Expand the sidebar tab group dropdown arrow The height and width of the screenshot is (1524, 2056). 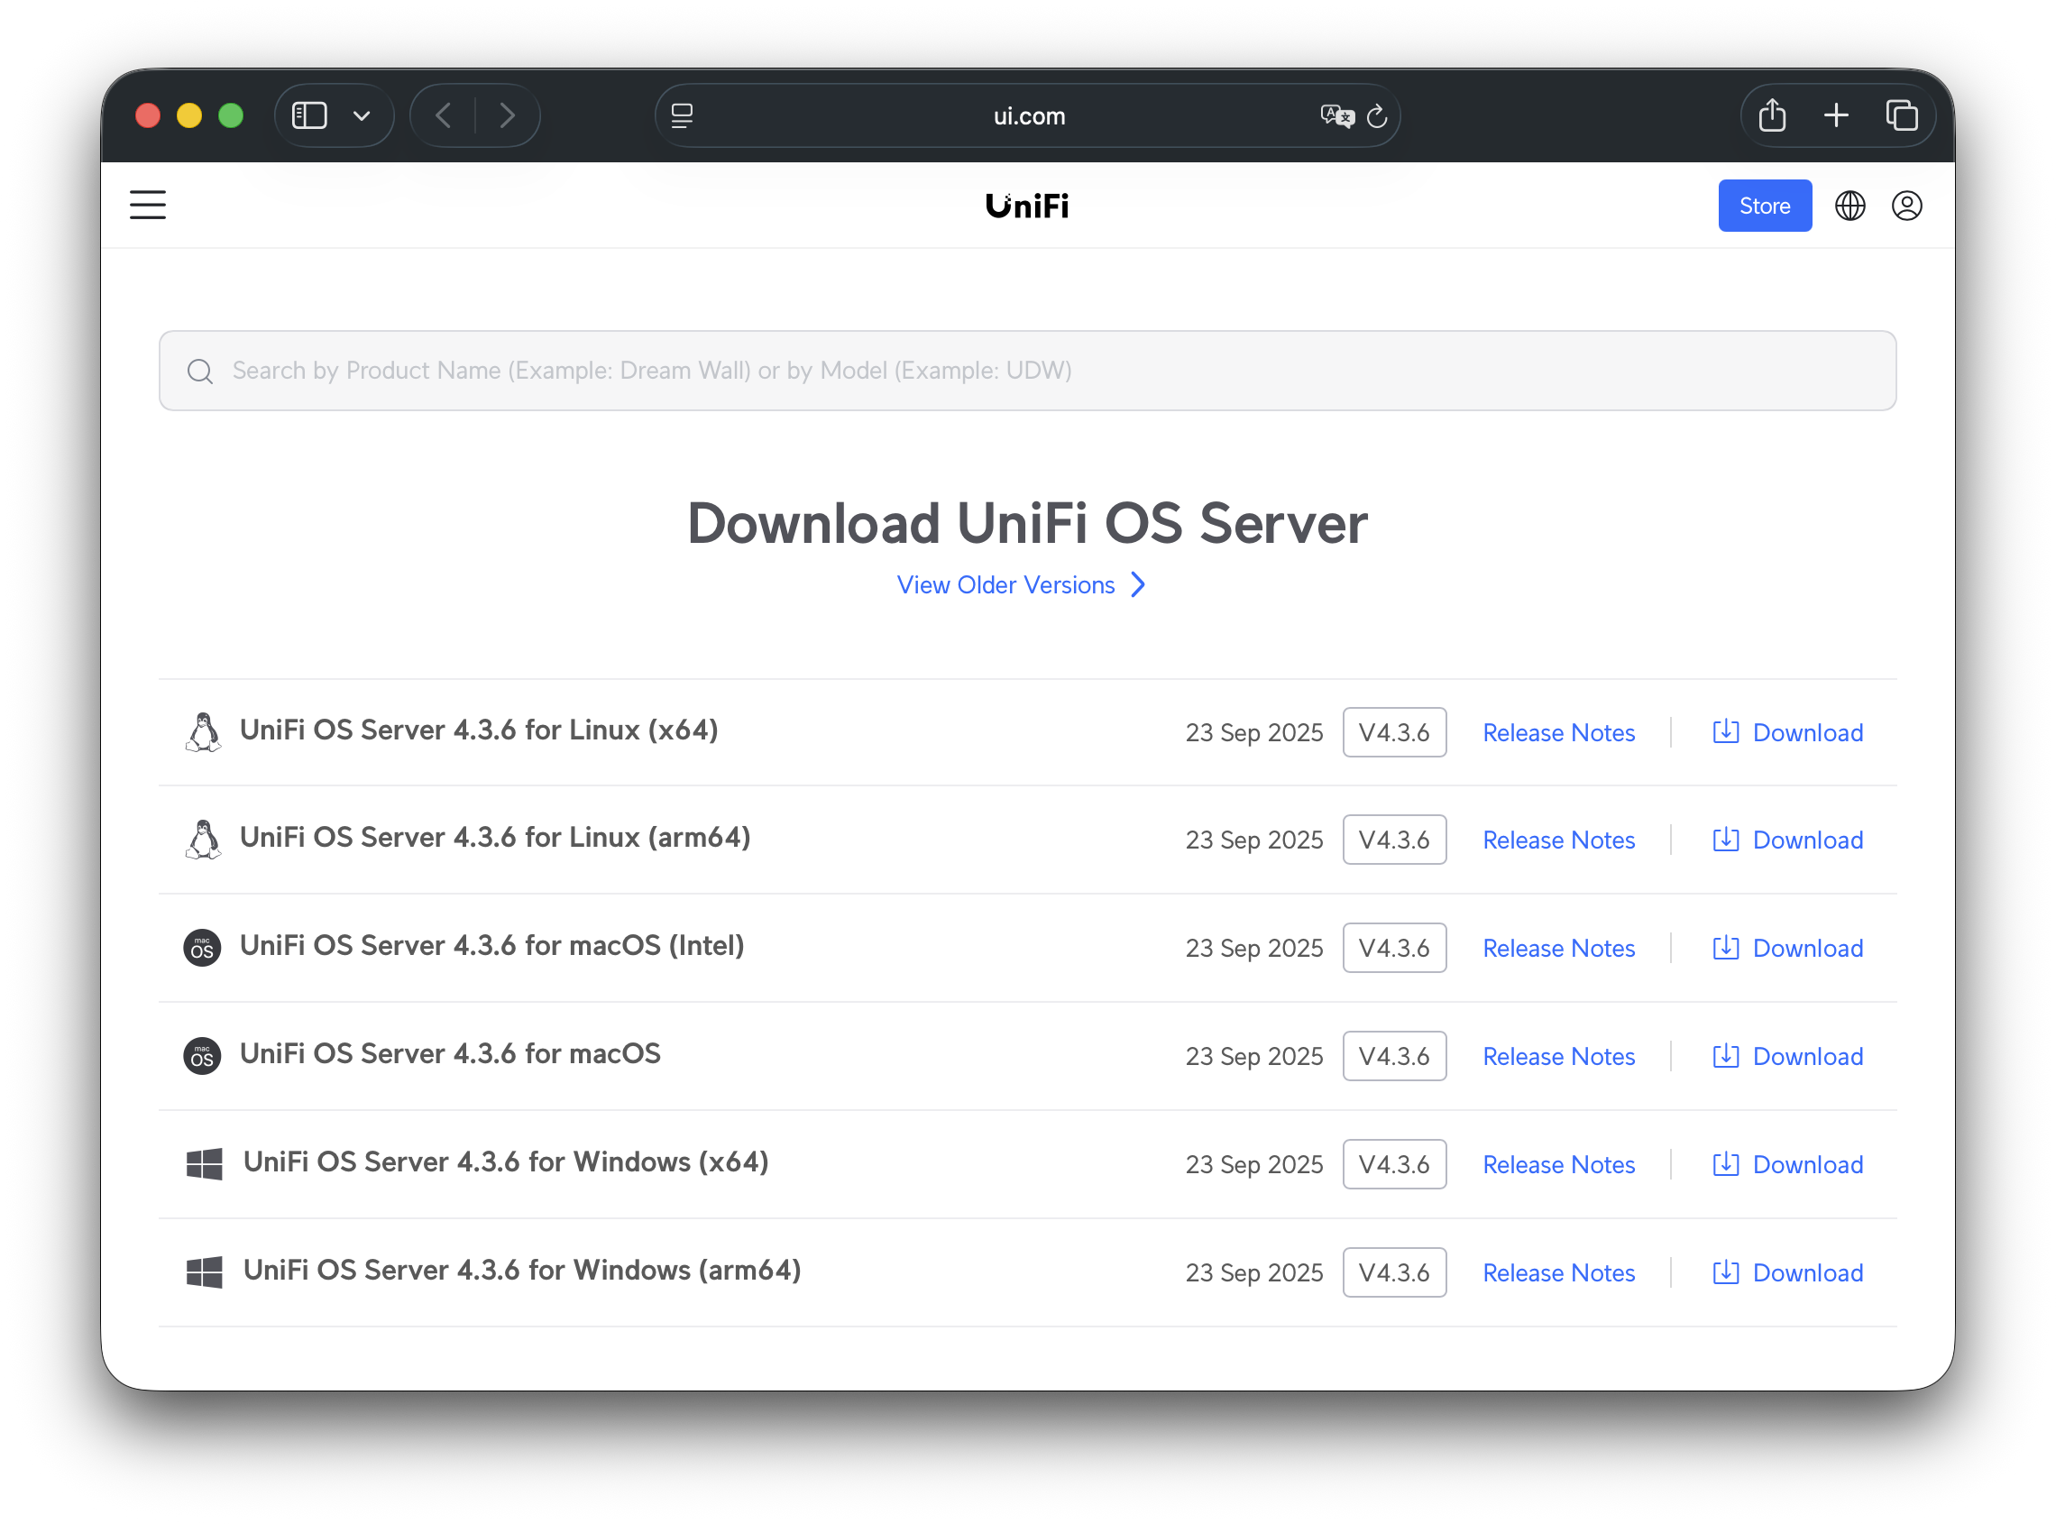coord(362,115)
